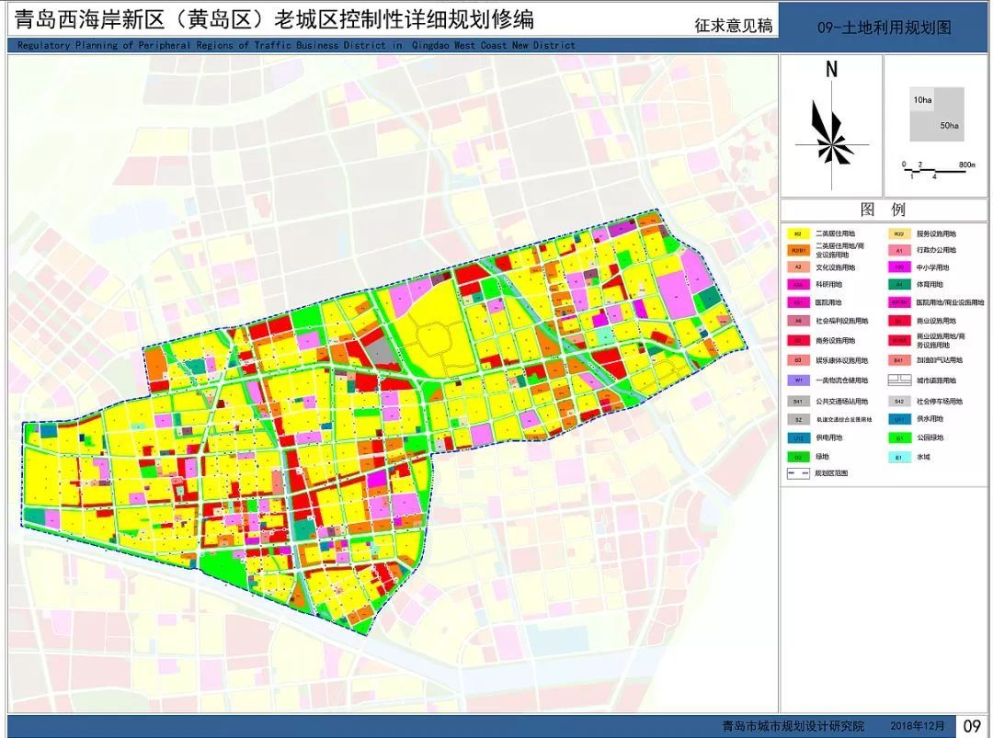Select the blue U11 water supply swatch

click(x=899, y=419)
